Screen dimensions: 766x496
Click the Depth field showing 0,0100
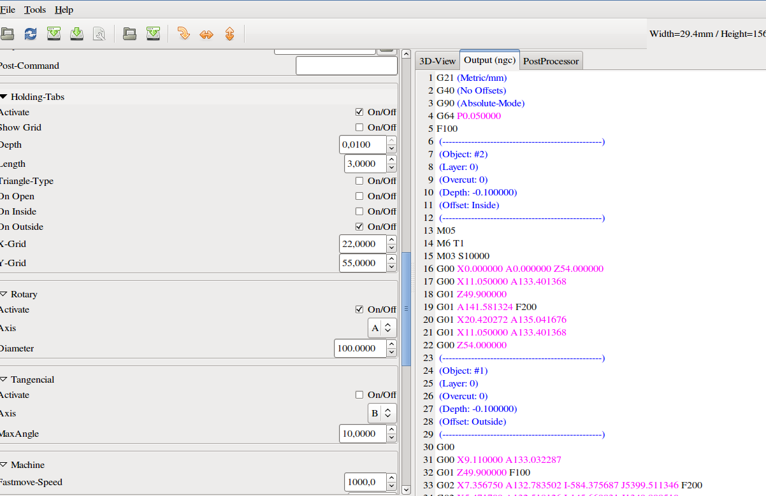tap(363, 145)
